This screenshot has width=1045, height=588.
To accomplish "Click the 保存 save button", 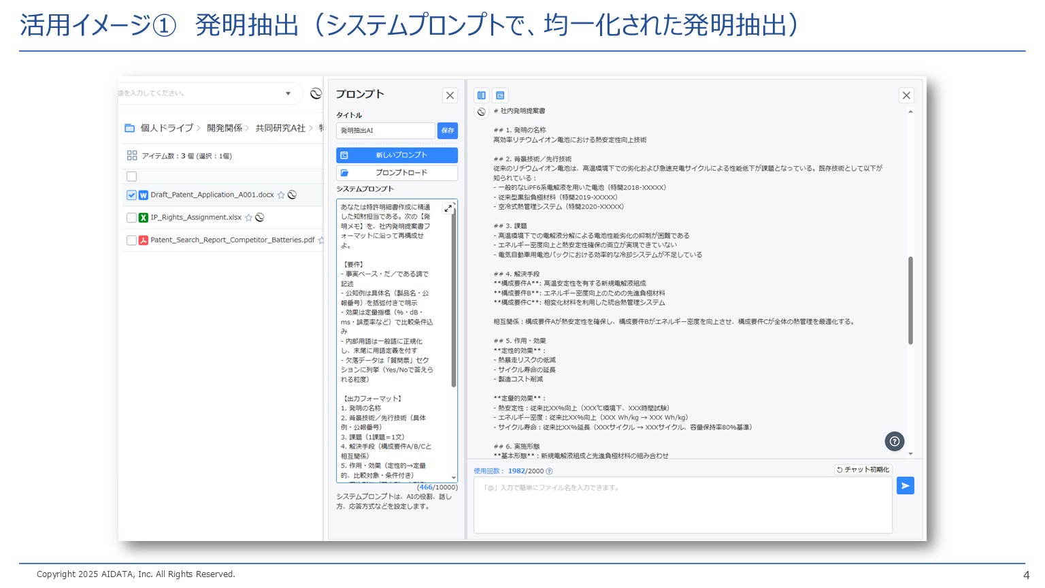I will tap(447, 131).
